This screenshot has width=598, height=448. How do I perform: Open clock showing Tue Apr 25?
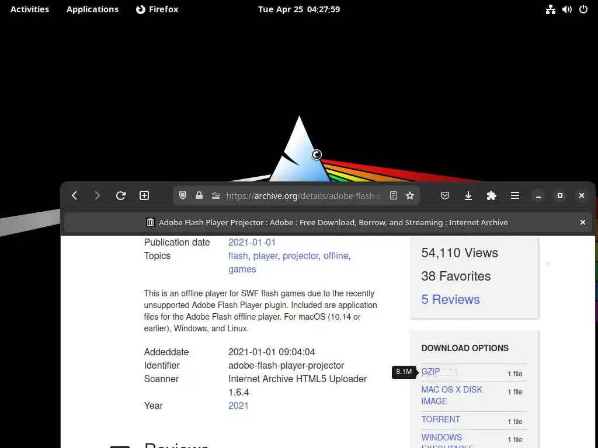coord(299,9)
